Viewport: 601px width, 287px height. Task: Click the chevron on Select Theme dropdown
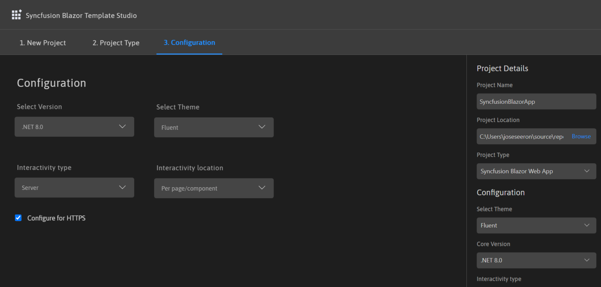pos(262,127)
